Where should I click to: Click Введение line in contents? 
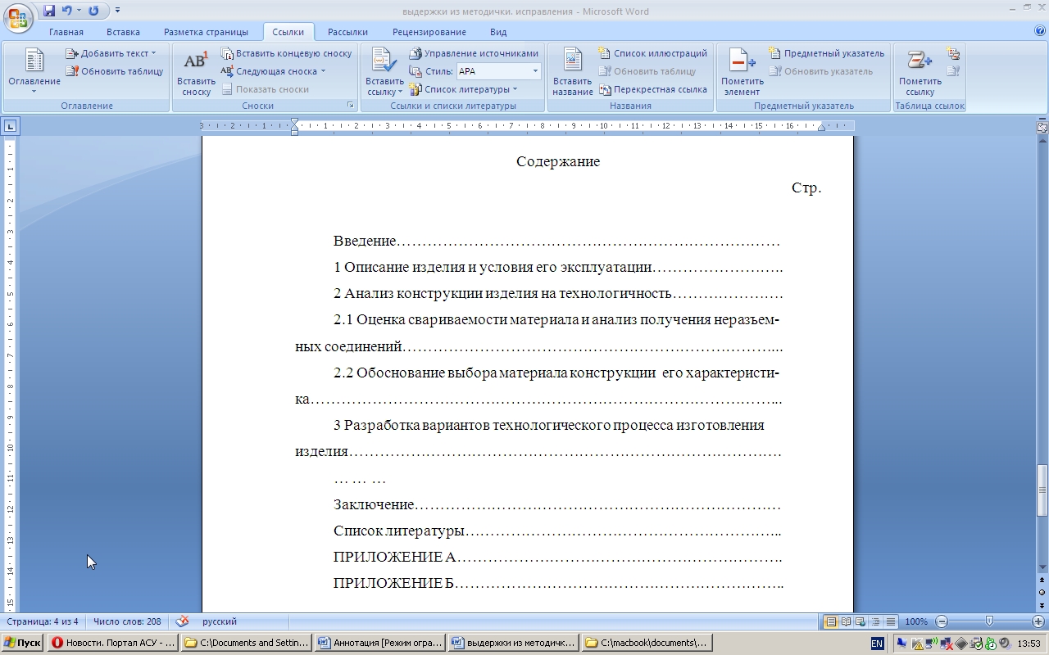pyautogui.click(x=556, y=242)
